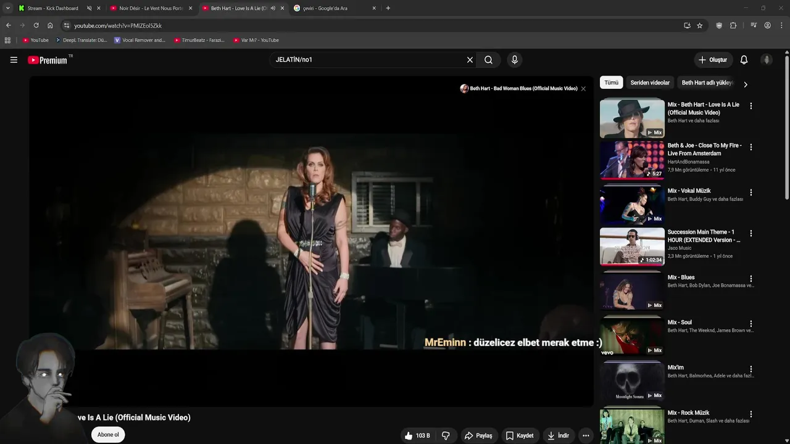Open the account avatar menu

767,60
